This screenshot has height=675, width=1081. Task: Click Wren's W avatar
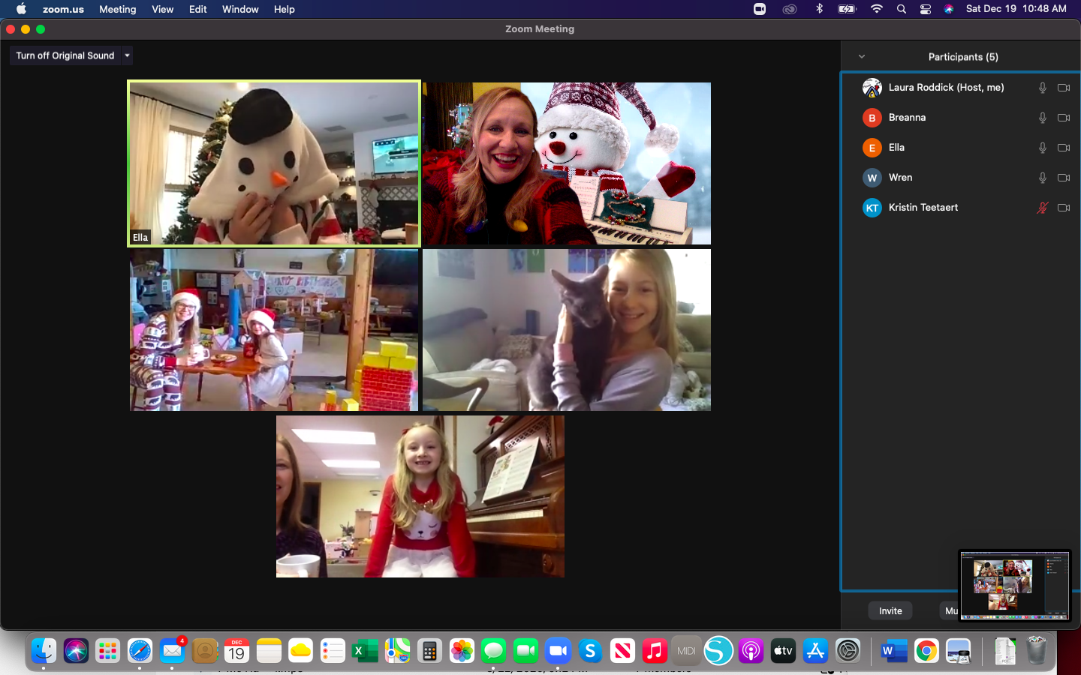872,178
